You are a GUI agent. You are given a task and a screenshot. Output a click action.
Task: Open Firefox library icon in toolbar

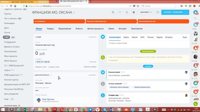tap(182, 6)
